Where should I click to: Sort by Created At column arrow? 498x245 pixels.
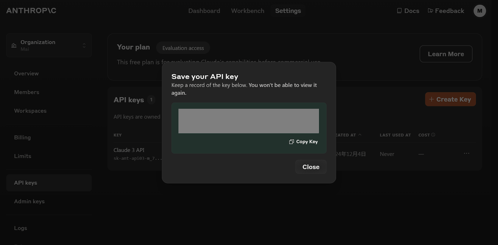[x=360, y=135]
